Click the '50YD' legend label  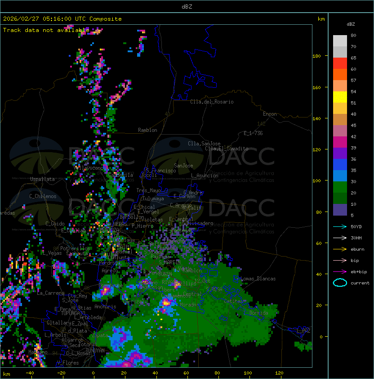point(356,227)
